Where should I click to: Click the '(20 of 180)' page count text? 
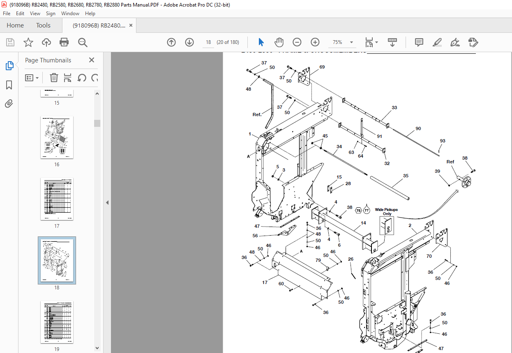pos(228,42)
